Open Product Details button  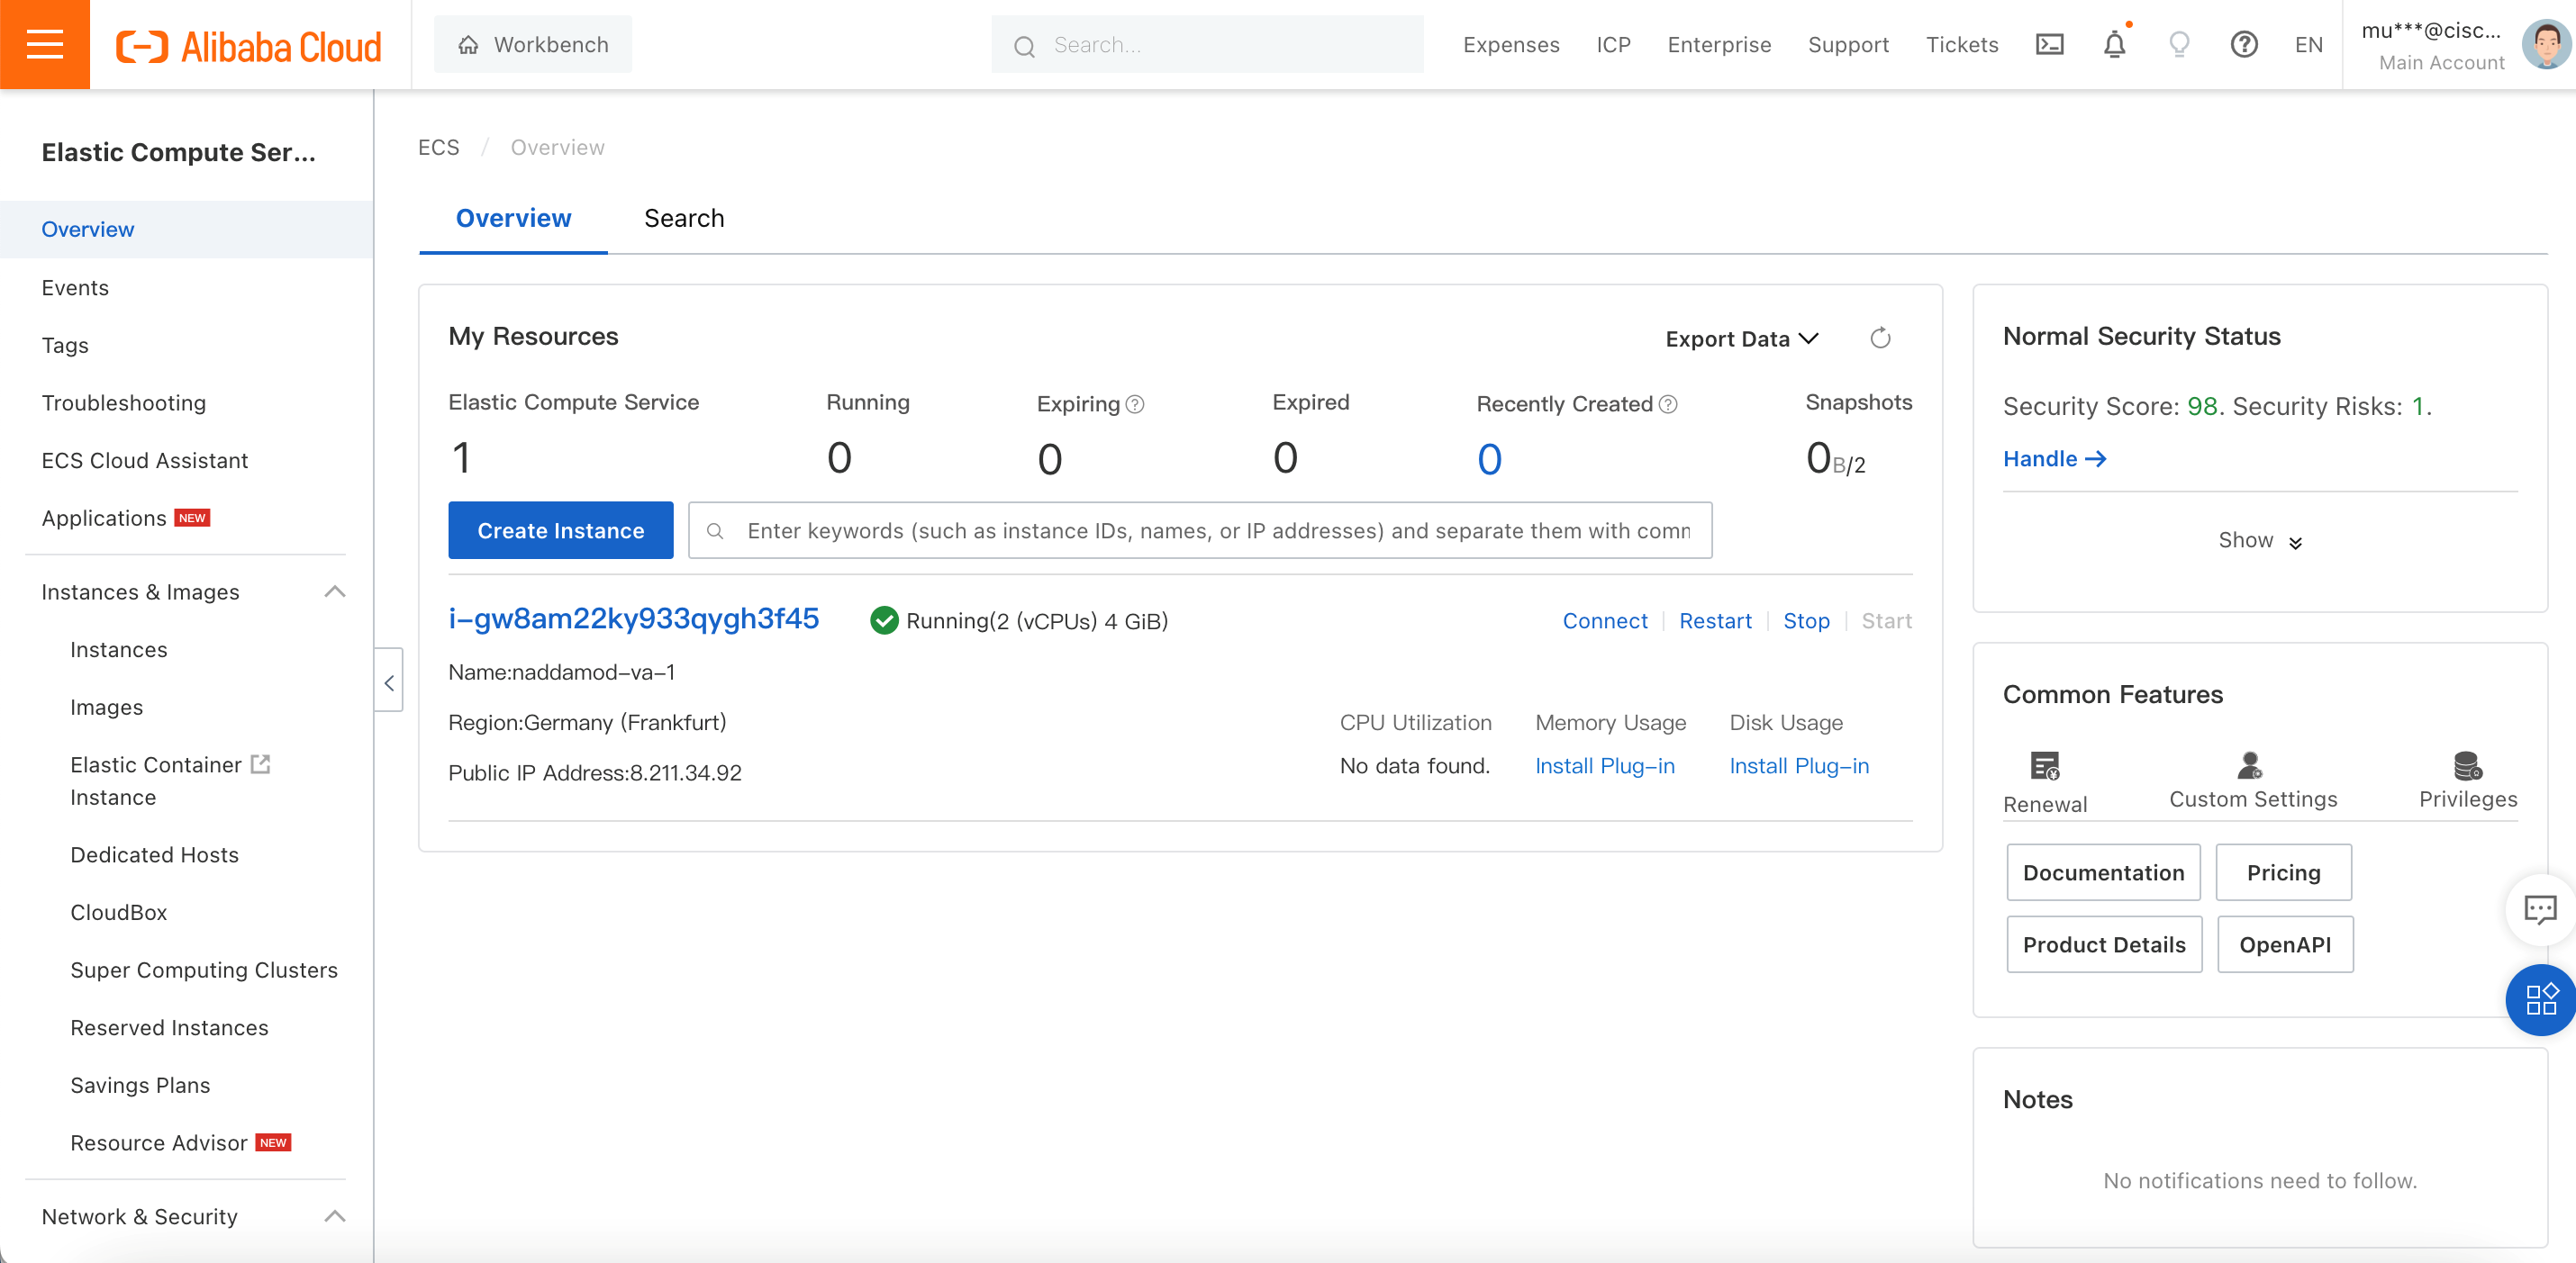tap(2104, 944)
